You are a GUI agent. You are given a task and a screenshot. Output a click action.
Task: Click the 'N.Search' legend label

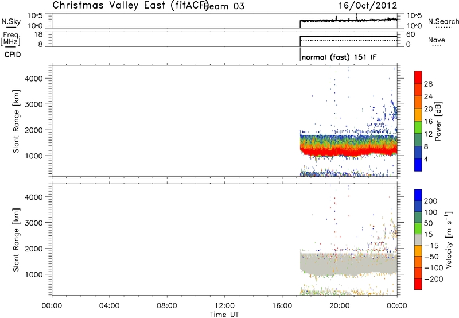[443, 21]
